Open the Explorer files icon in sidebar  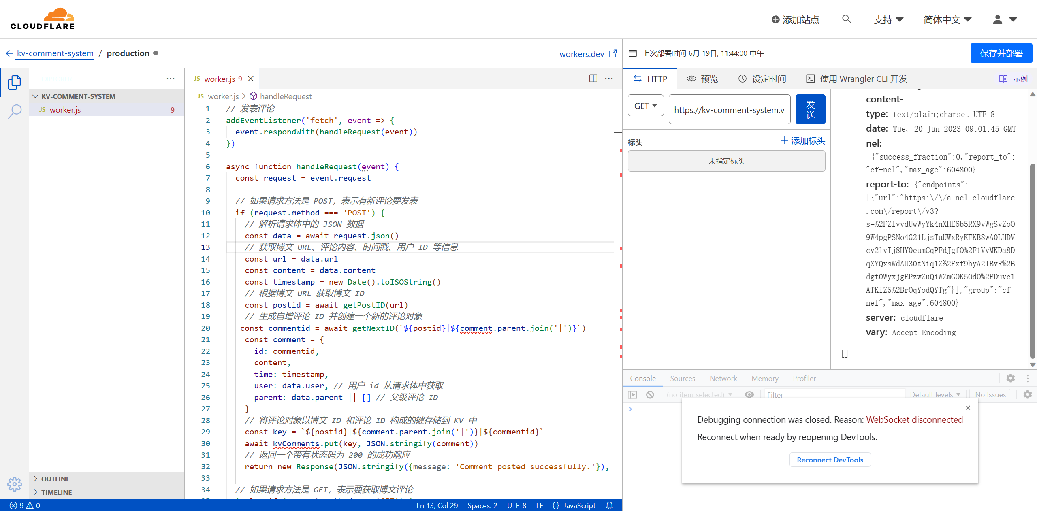point(14,83)
